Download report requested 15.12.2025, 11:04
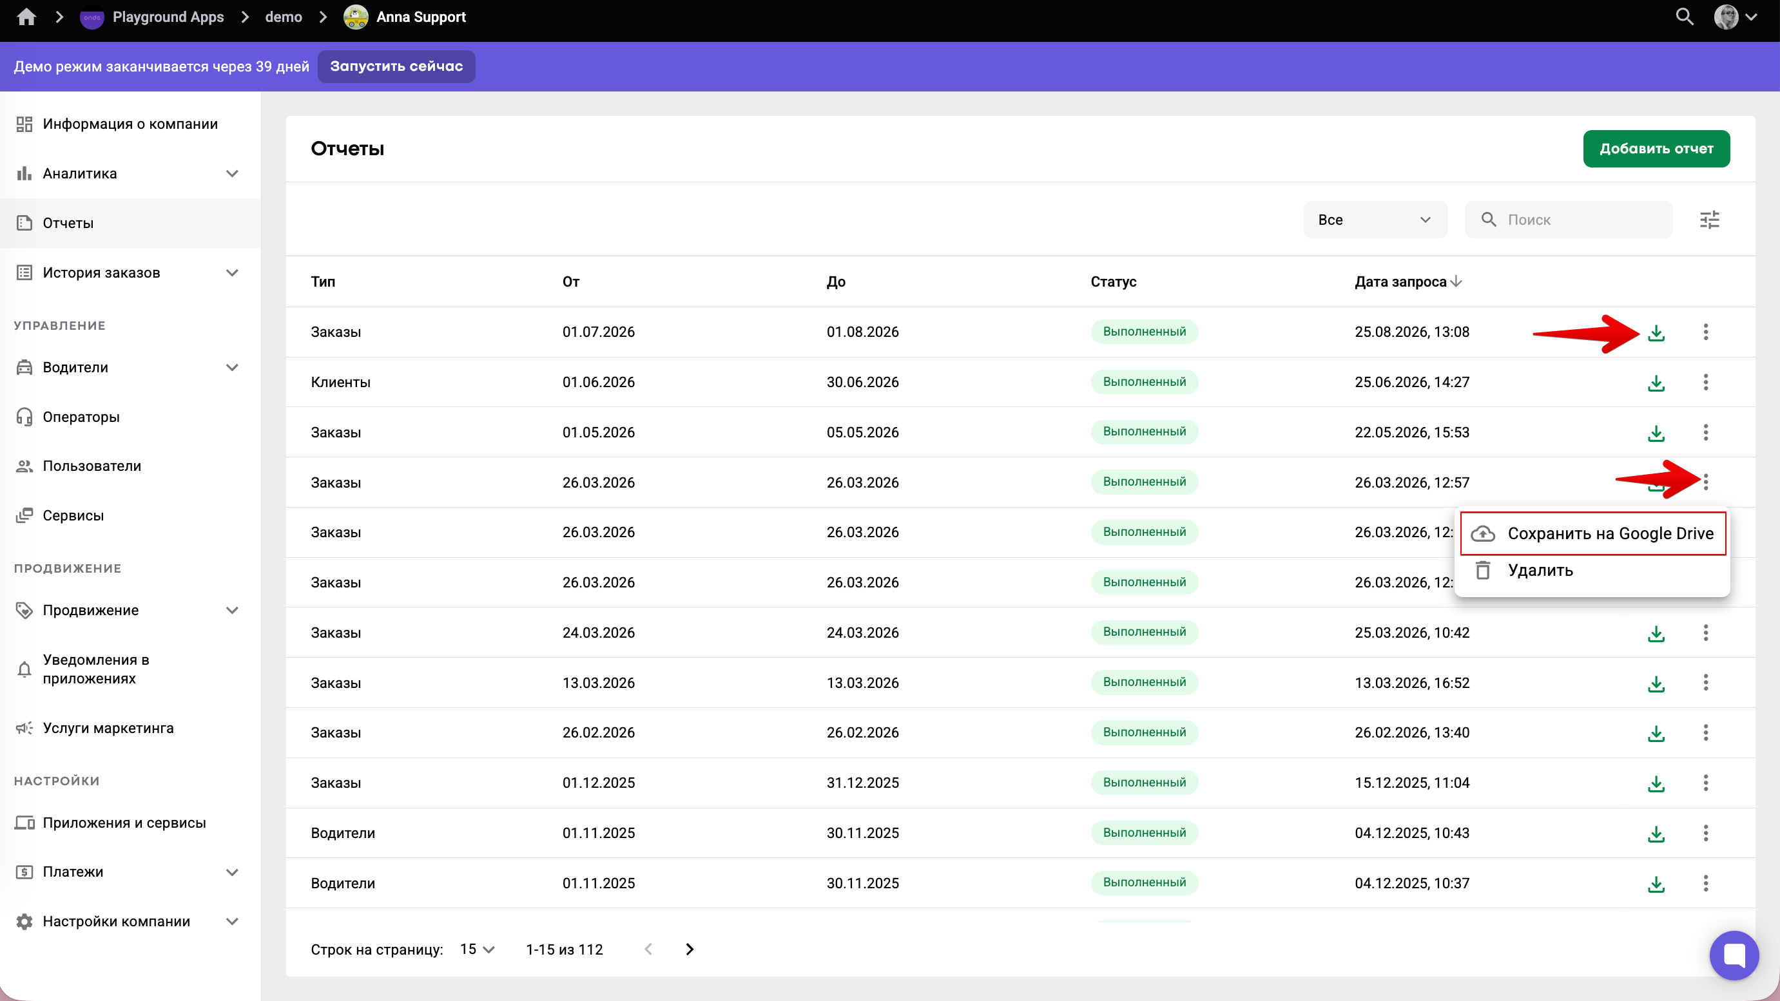 1656,783
